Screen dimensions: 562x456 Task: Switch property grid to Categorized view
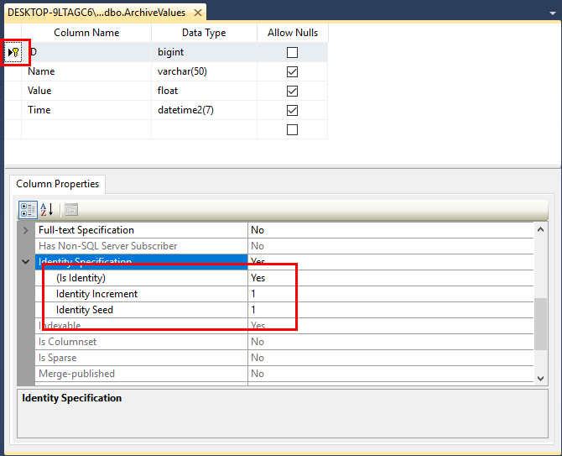(27, 209)
